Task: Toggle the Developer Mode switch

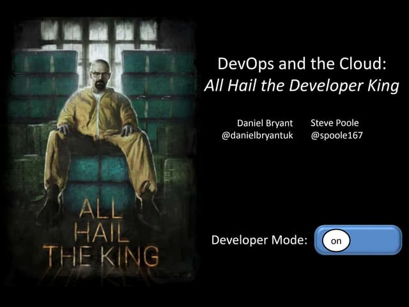Action: coord(358,240)
